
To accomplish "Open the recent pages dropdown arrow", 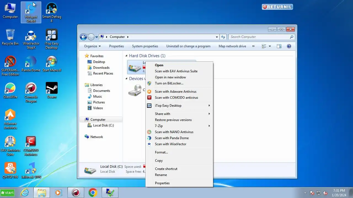I will pyautogui.click(x=97, y=37).
